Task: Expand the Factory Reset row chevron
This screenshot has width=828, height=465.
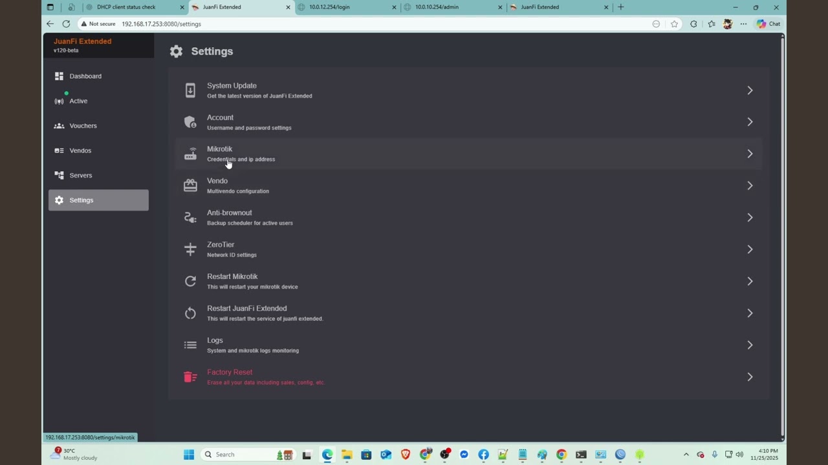Action: [750, 377]
